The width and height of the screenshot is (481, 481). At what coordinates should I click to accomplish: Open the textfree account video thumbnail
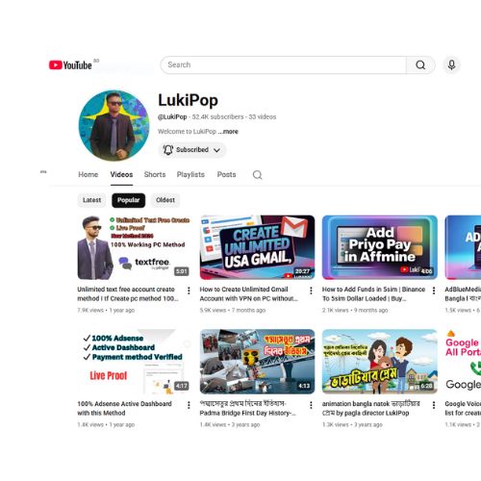135,247
